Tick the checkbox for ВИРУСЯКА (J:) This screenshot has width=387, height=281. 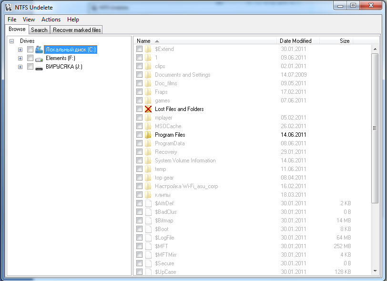[x=30, y=67]
